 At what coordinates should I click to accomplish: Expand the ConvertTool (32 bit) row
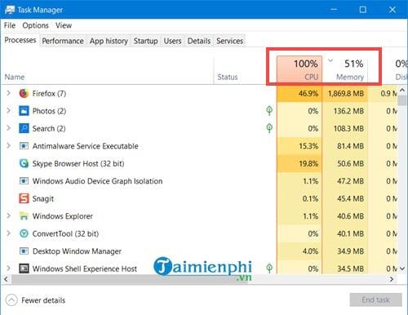(x=9, y=233)
